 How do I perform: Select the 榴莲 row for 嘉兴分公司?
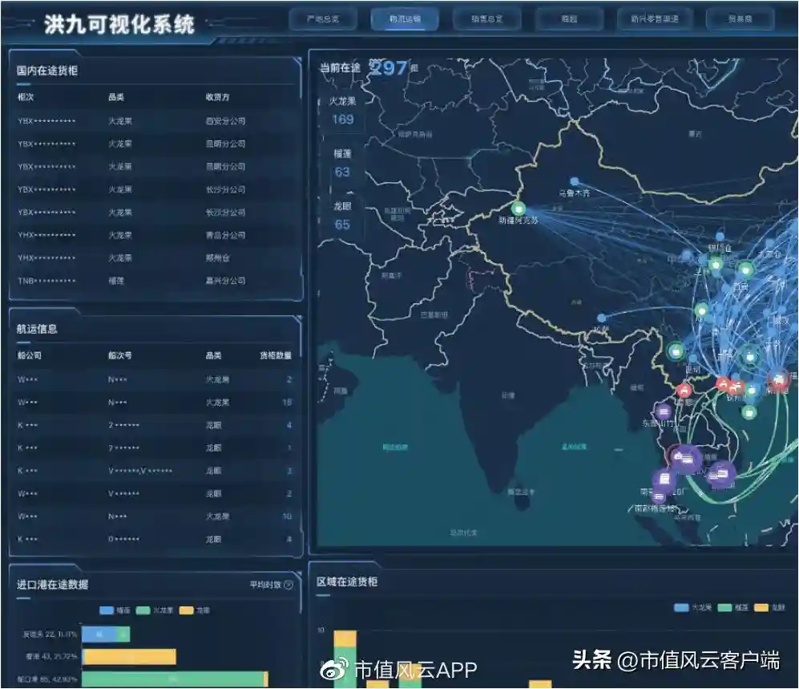[x=154, y=281]
